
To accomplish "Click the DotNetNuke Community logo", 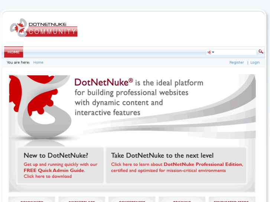I will tap(43, 28).
